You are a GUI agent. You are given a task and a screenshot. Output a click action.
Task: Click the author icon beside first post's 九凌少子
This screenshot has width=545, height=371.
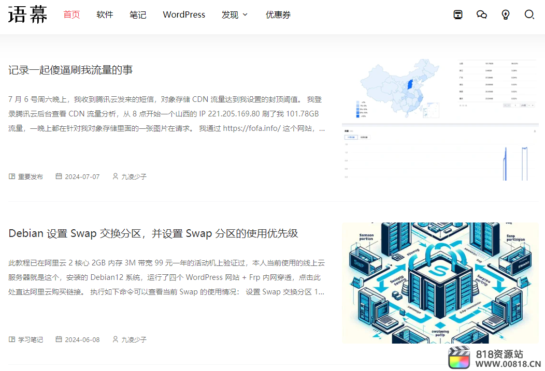(115, 176)
